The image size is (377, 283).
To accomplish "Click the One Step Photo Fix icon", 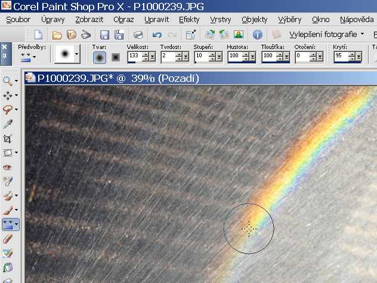I will 239,35.
